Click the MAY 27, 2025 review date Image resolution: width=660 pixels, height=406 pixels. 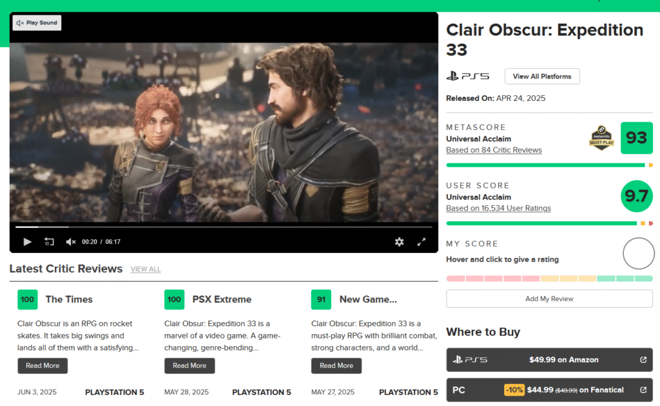(333, 392)
